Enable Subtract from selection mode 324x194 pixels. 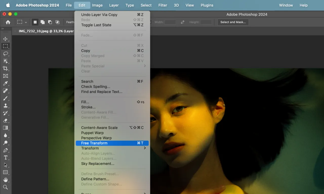pyautogui.click(x=50, y=22)
